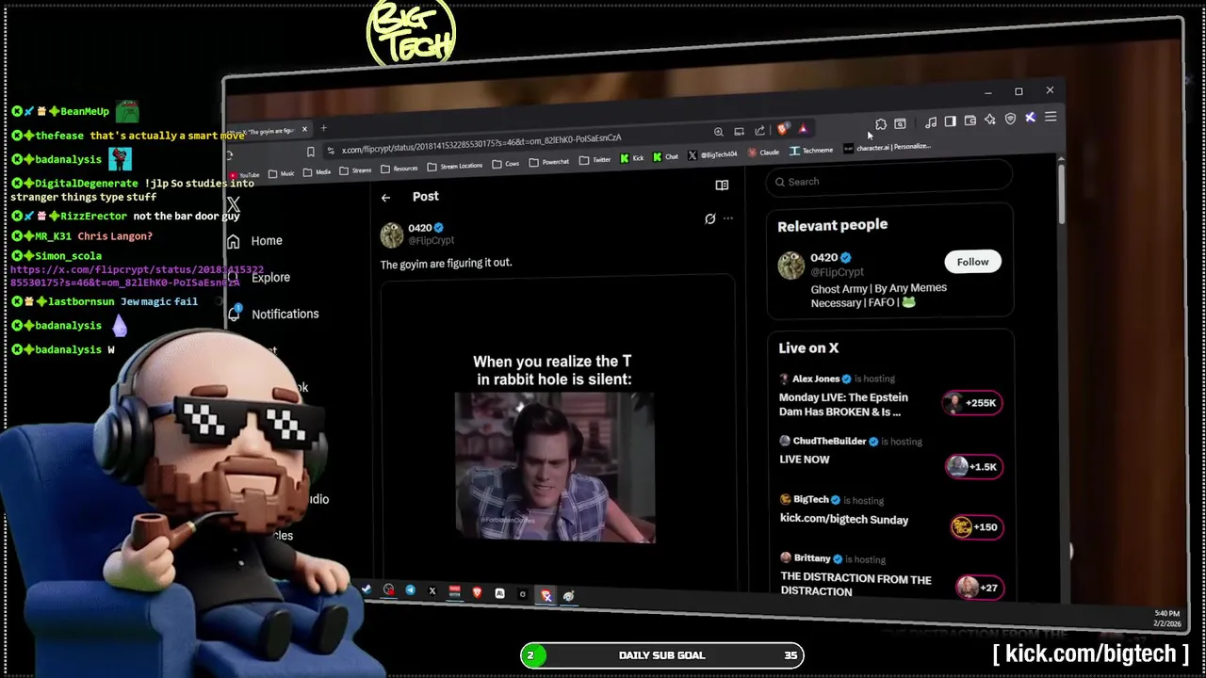The image size is (1206, 678).
Task: Open the VPN shield icon in toolbar
Action: (1010, 119)
